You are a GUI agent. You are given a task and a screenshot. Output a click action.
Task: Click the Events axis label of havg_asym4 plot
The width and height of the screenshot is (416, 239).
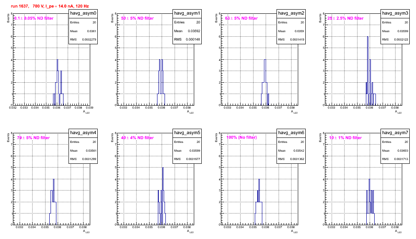[x=8, y=138]
